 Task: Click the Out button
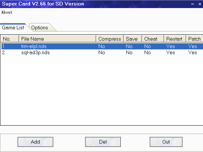[166, 142]
